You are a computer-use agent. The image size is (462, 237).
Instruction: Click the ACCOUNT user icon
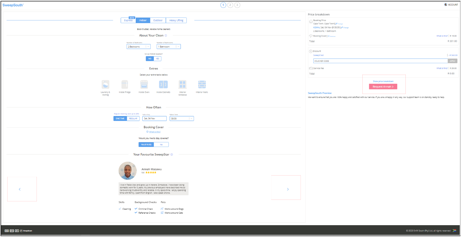(x=446, y=5)
